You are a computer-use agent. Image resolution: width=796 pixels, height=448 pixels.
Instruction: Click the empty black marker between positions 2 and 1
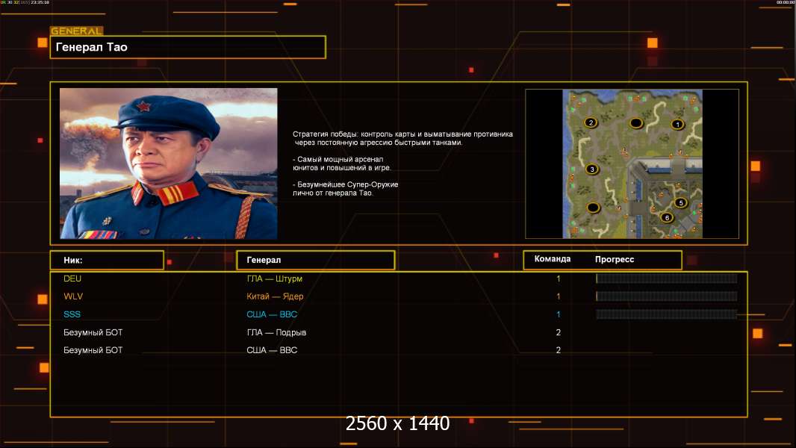pyautogui.click(x=636, y=122)
